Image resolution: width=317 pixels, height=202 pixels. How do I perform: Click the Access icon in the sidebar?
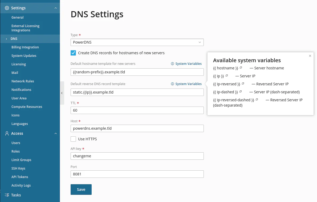click(x=6, y=133)
